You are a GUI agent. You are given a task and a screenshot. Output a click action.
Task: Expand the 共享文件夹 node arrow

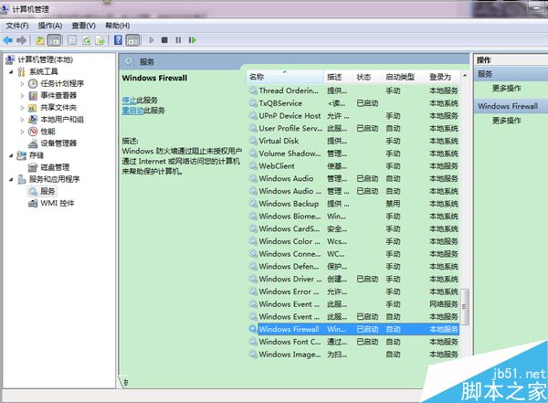22,108
